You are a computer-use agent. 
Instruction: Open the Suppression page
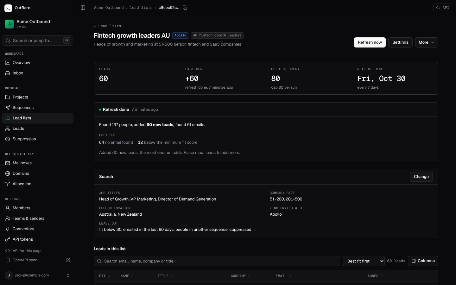pyautogui.click(x=38, y=139)
